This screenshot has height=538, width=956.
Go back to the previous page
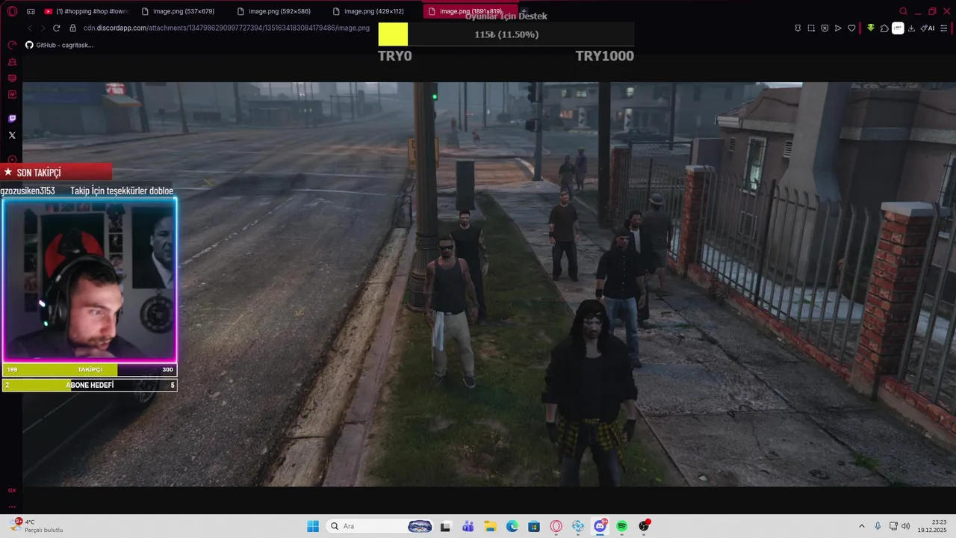[30, 28]
